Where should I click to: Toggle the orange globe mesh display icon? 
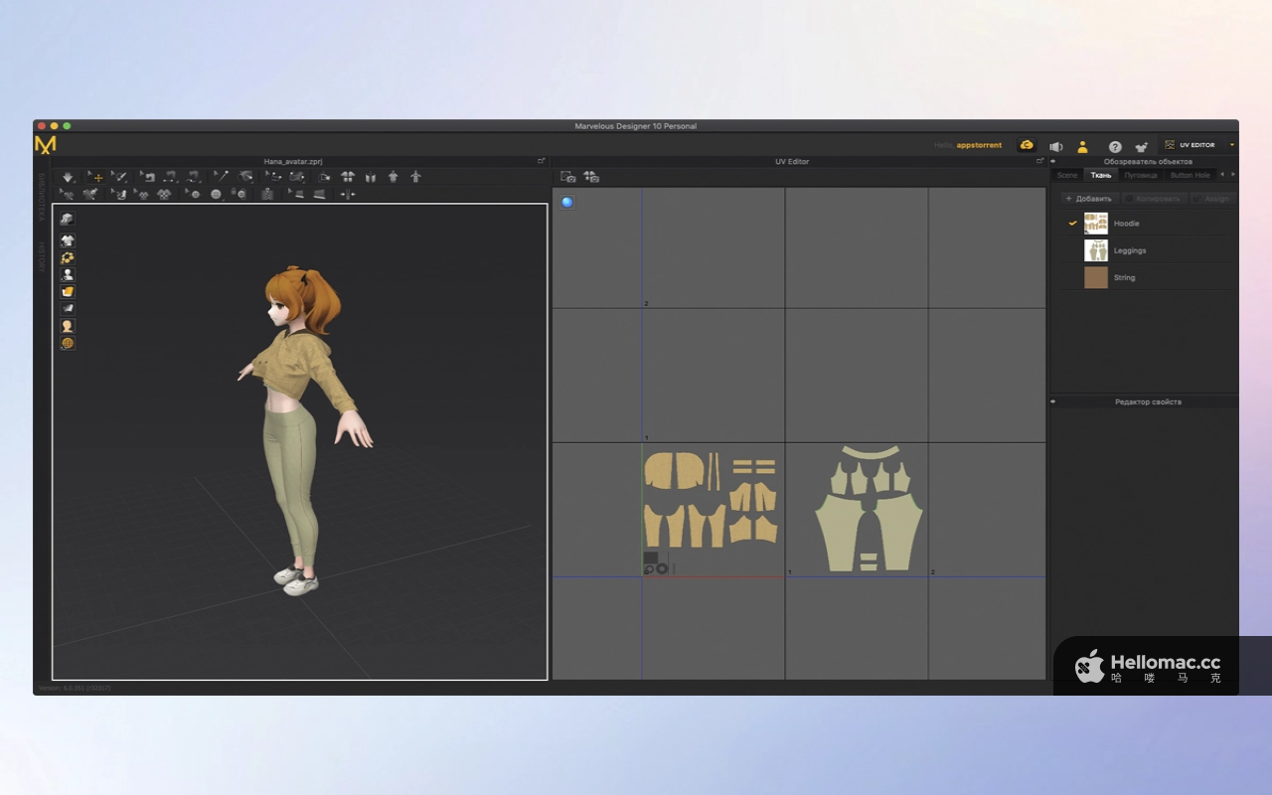point(68,343)
